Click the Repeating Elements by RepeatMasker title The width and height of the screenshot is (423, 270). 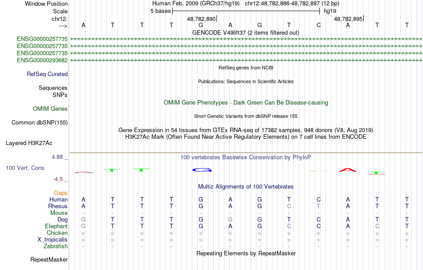(246, 254)
